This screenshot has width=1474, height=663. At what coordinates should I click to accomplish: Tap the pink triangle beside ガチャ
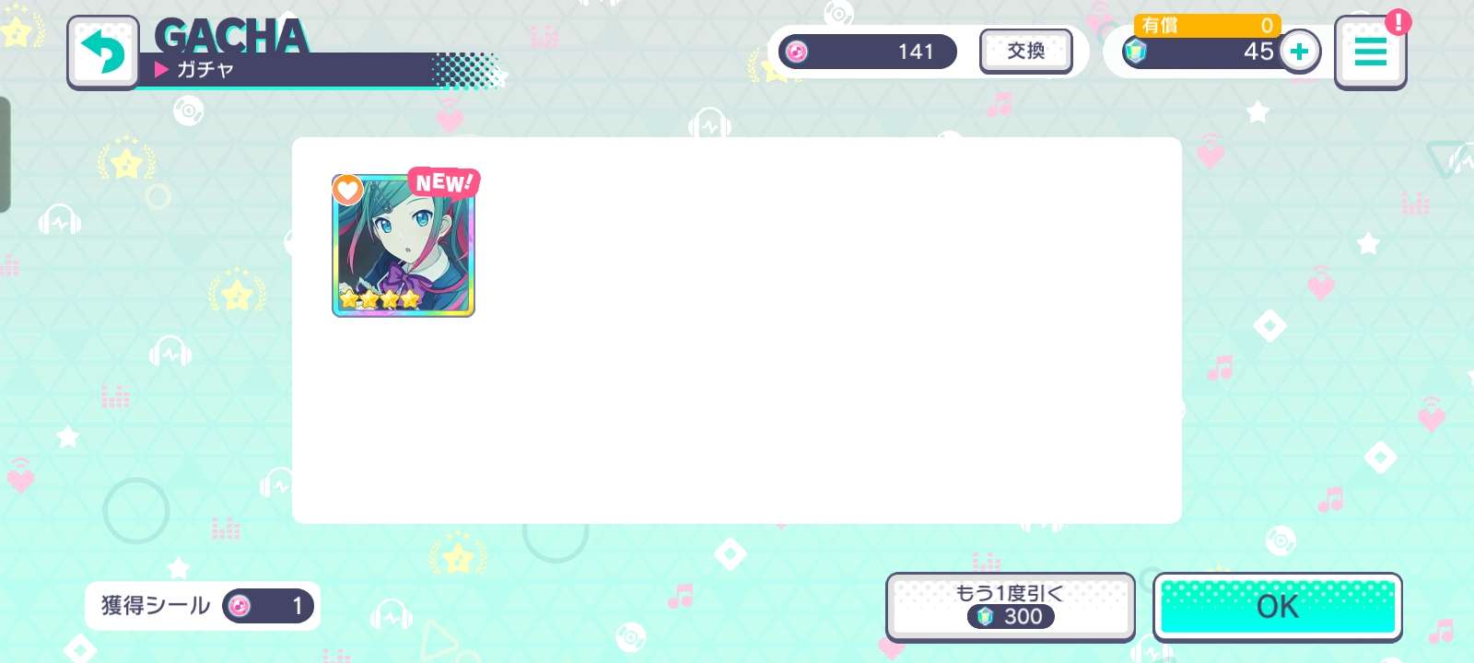coord(161,69)
